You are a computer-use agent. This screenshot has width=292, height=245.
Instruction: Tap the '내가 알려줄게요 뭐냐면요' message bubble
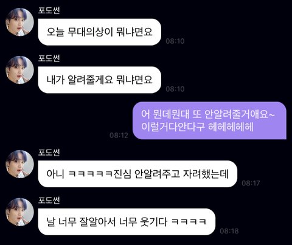tap(100, 80)
